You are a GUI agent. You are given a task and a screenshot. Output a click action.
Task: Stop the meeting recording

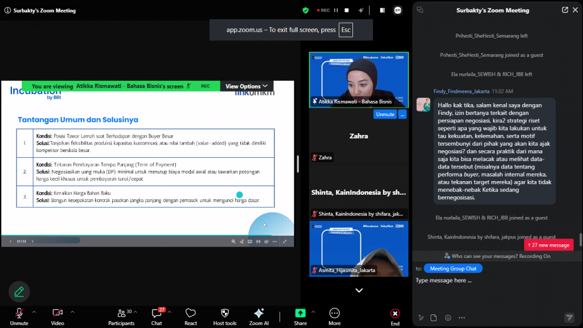click(347, 10)
